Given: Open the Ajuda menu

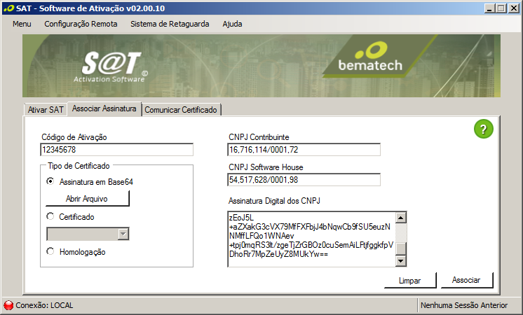Looking at the screenshot, I should pos(232,24).
